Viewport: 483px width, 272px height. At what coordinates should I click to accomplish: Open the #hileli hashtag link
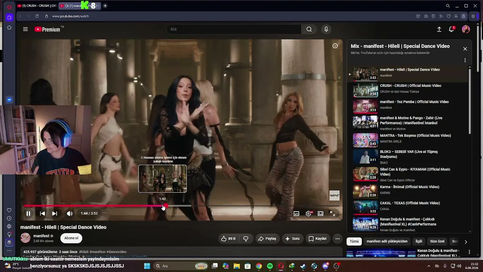(84, 252)
